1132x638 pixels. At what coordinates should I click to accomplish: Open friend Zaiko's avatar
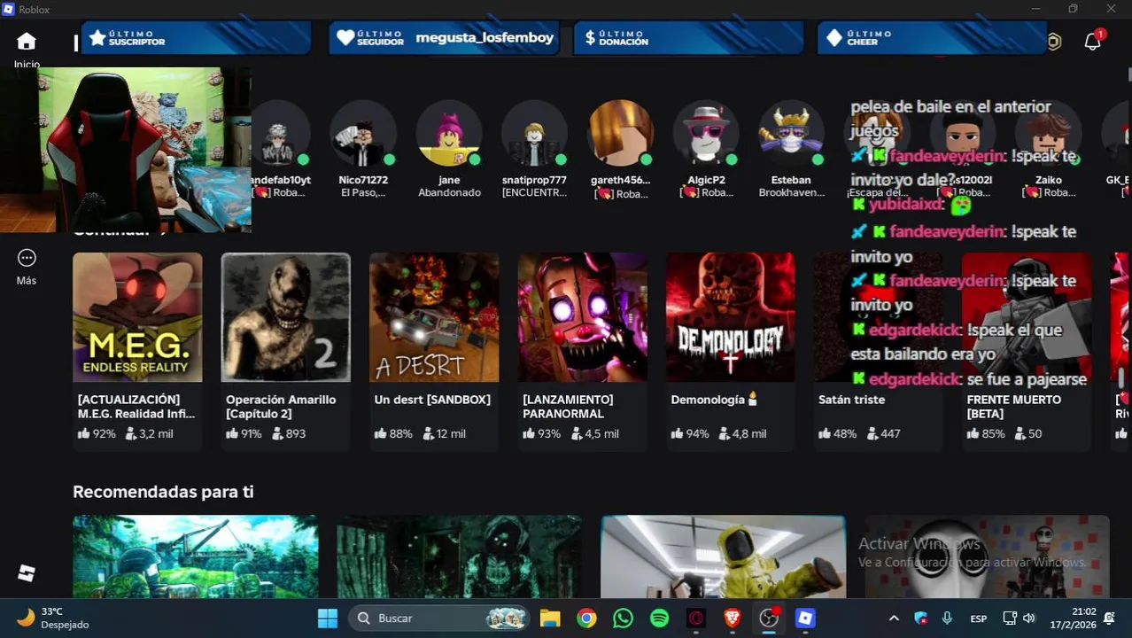pyautogui.click(x=1049, y=134)
